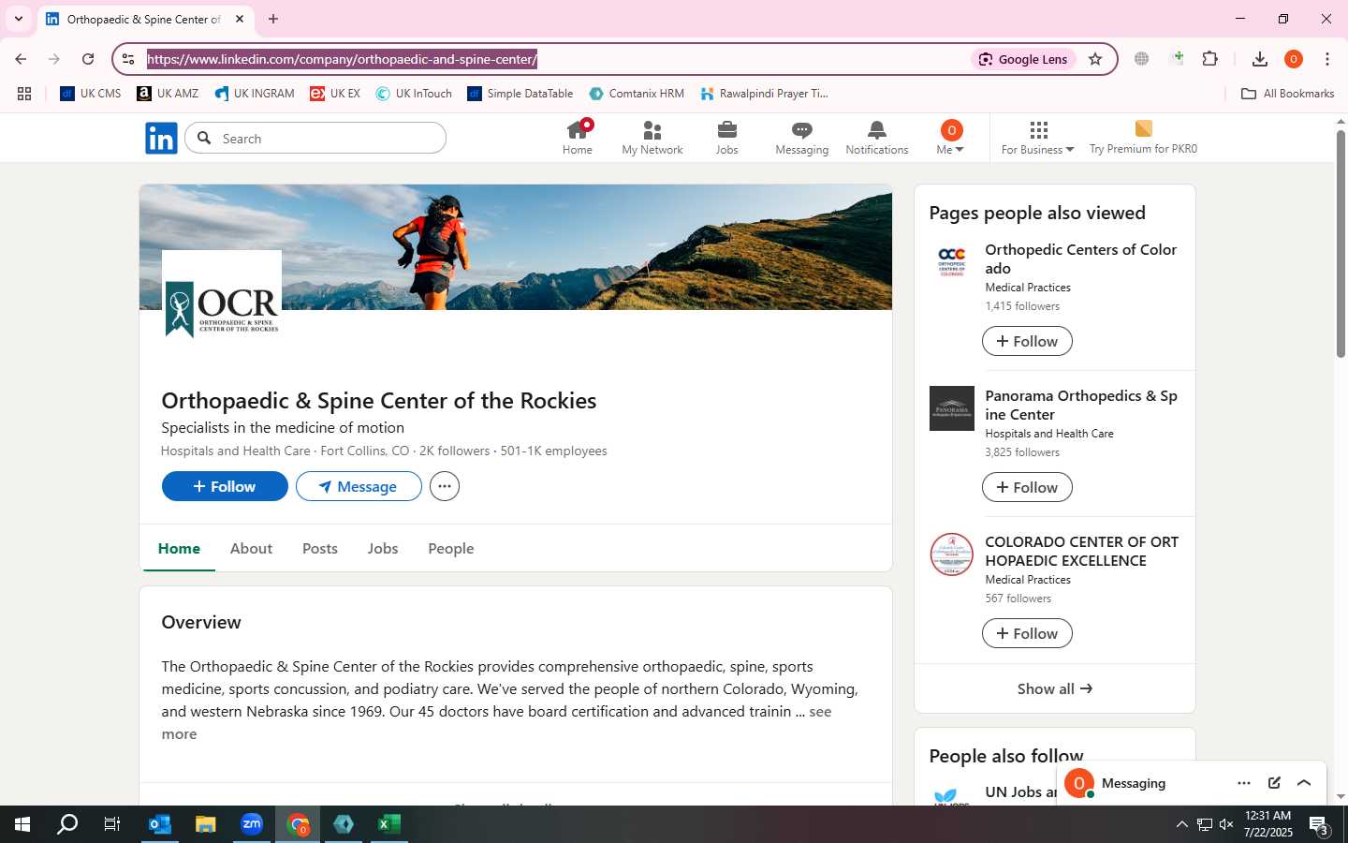Open Outlook from the taskbar

[159, 824]
